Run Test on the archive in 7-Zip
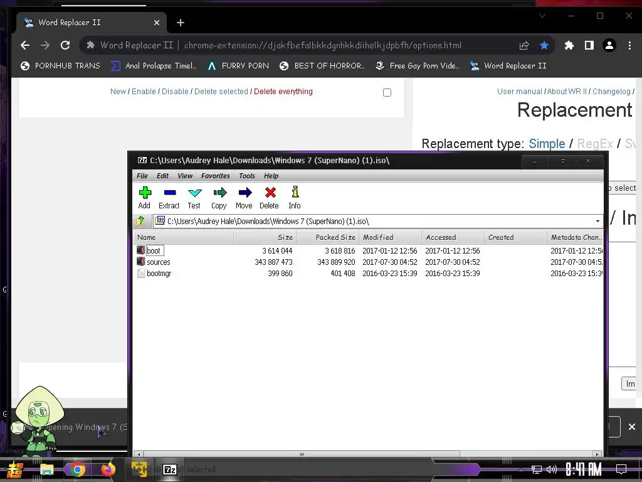 point(194,198)
